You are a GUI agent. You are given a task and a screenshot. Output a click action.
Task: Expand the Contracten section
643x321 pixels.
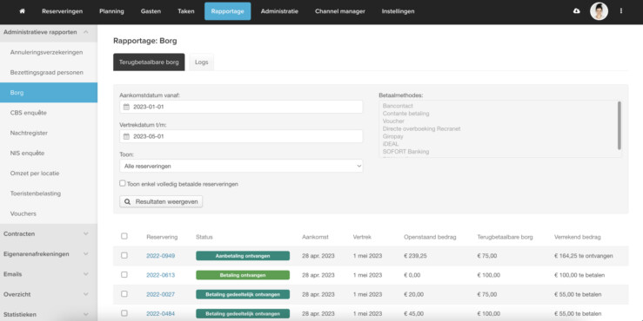pyautogui.click(x=49, y=234)
